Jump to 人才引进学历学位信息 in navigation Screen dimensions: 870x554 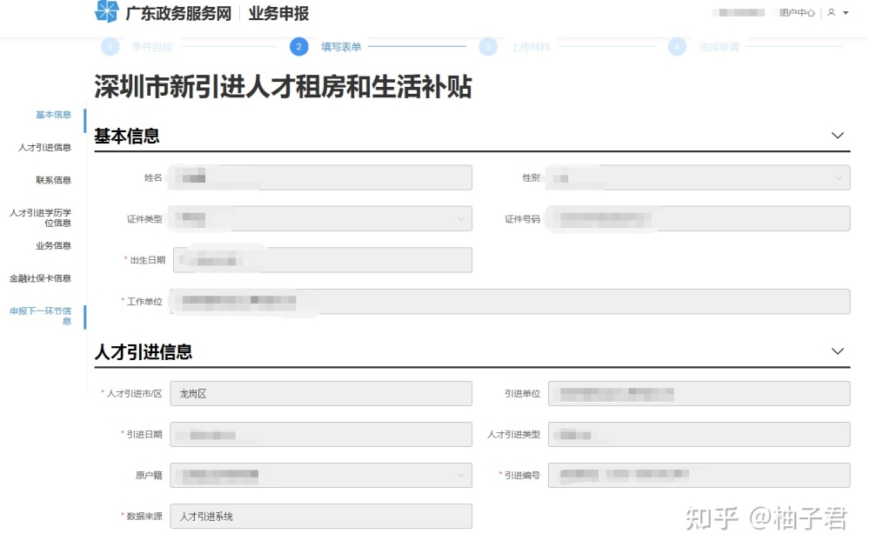pyautogui.click(x=41, y=218)
